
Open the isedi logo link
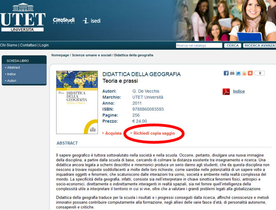[92, 21]
